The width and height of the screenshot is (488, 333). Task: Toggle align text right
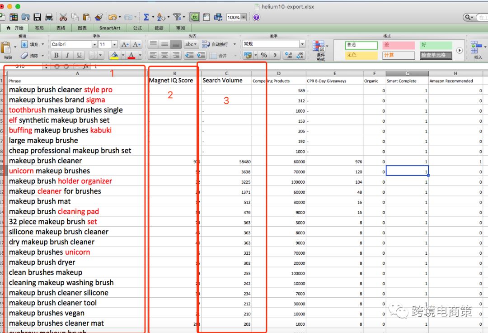point(176,56)
